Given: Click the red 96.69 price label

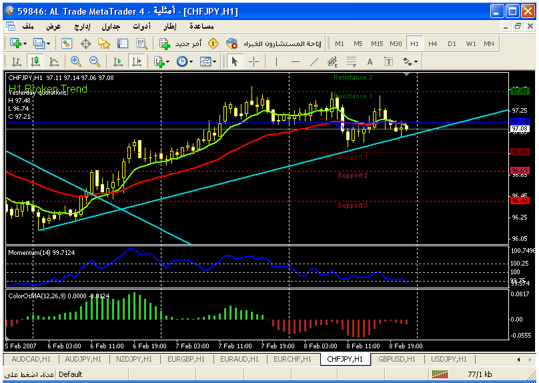Looking at the screenshot, I should pyautogui.click(x=519, y=171).
